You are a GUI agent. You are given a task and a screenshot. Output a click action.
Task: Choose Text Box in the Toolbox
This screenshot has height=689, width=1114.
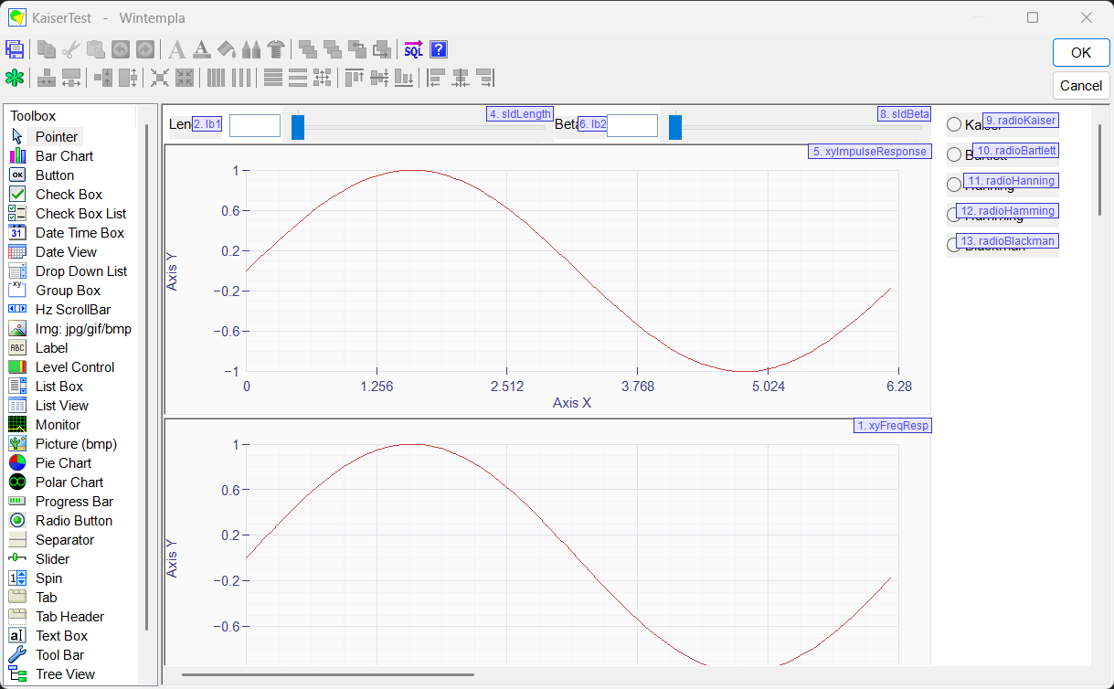(61, 635)
